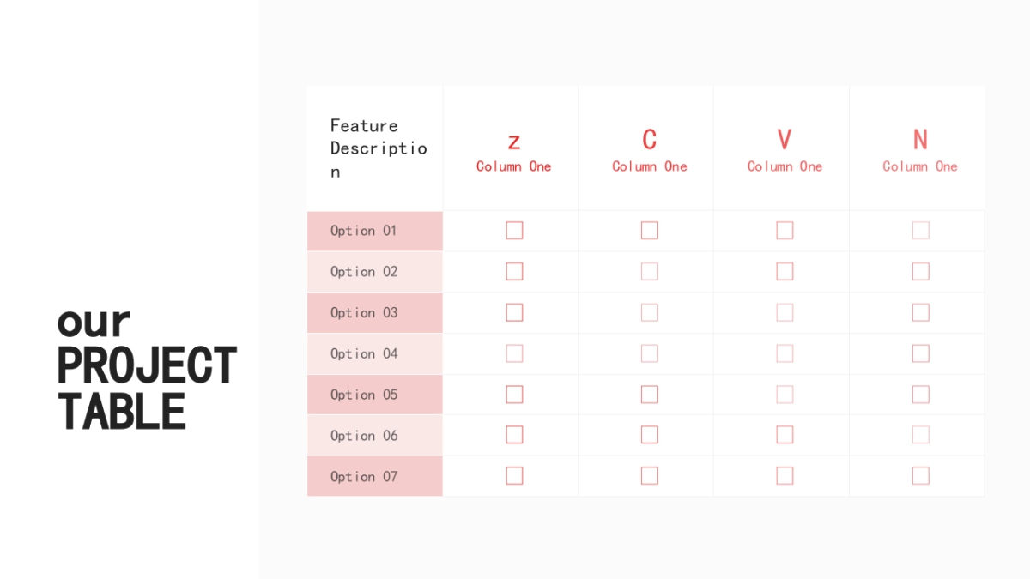Tick Option 01 checkbox in column C
This screenshot has height=579, width=1030.
pyautogui.click(x=650, y=230)
